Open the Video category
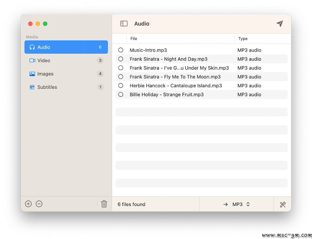 66,60
